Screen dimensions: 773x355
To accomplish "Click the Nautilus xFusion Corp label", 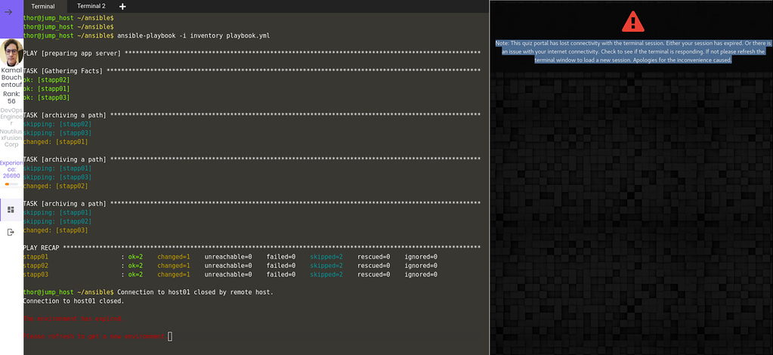I will point(11,137).
